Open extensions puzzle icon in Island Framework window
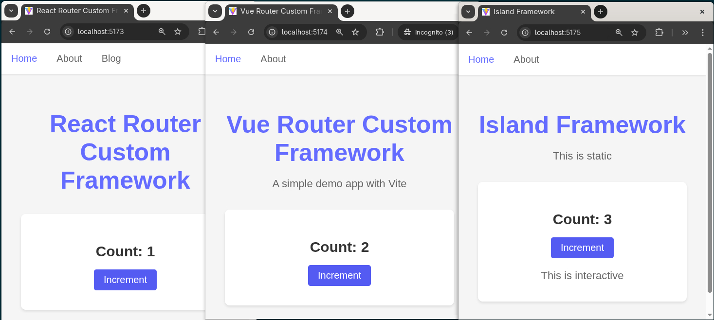The width and height of the screenshot is (714, 320). 659,33
